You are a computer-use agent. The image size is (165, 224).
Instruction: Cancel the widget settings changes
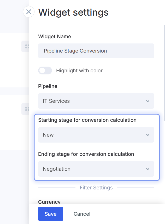82,214
